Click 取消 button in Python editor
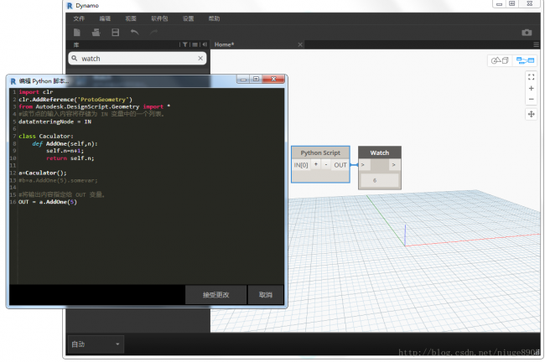Screen dimensions: 545x362 pyautogui.click(x=265, y=295)
